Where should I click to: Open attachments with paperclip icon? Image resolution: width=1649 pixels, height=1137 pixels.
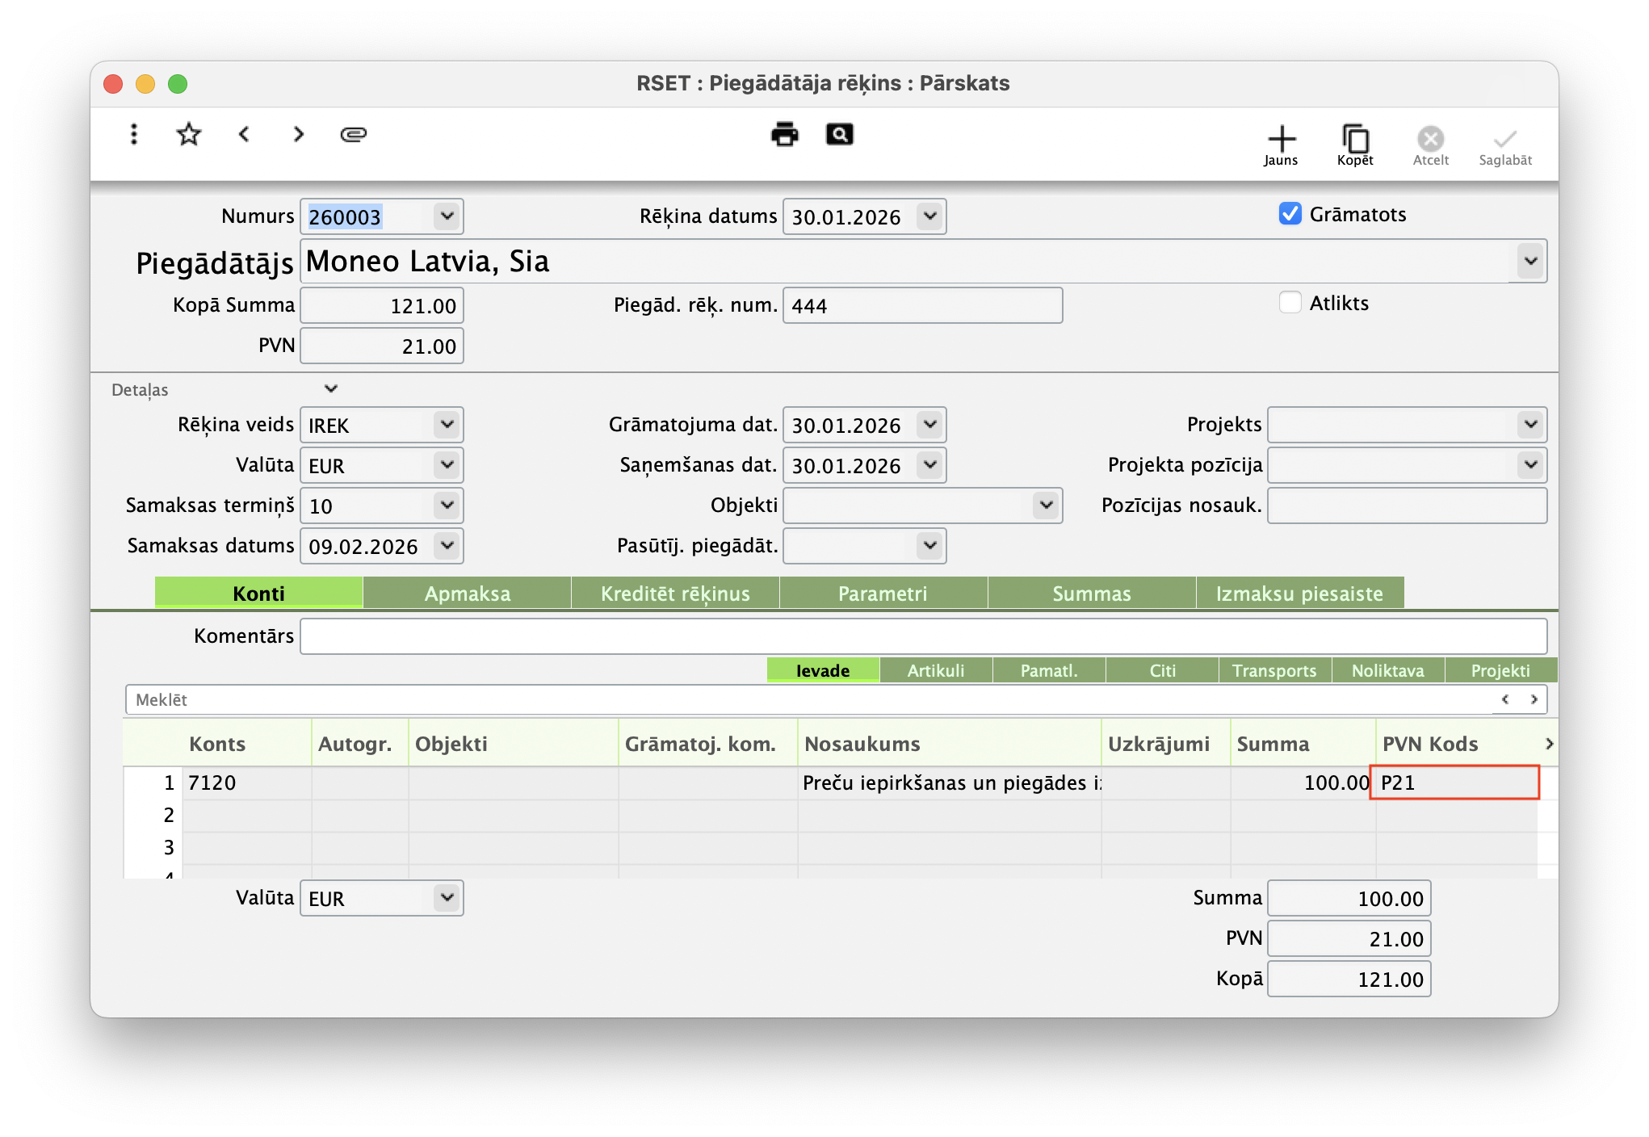354,134
